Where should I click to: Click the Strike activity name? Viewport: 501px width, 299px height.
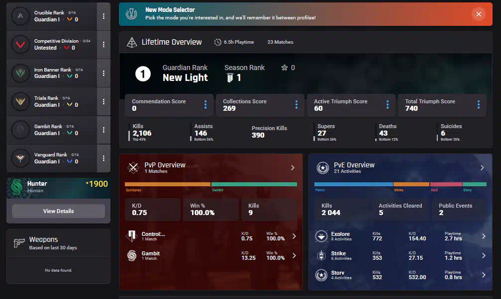338,253
